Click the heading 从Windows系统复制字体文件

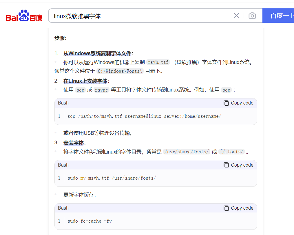pos(97,53)
